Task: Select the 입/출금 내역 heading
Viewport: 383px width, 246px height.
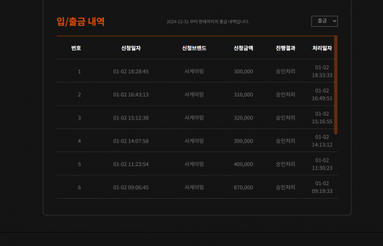Action: point(80,22)
